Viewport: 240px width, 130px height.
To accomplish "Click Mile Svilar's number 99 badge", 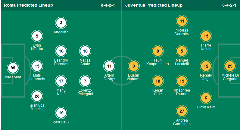I will click(13, 68).
